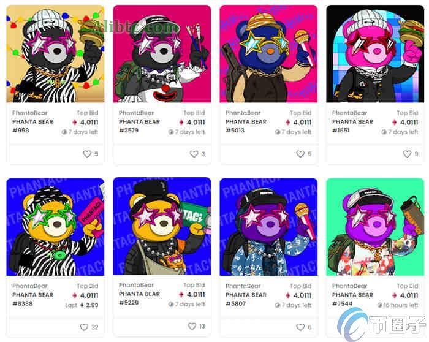This screenshot has width=429, height=342.
Task: Favorite Phanta Bear #2579 using heart
Action: [194, 154]
